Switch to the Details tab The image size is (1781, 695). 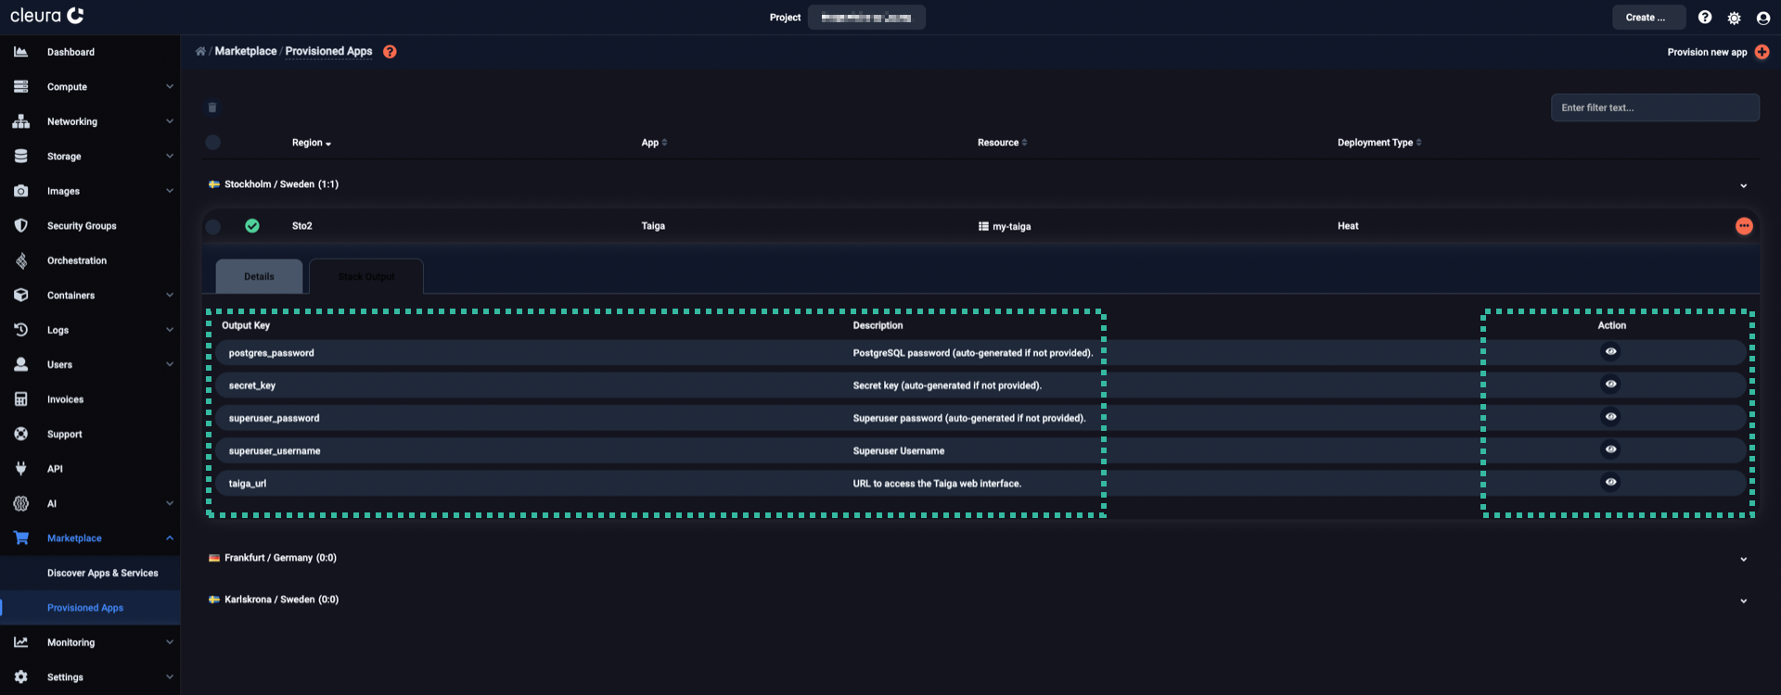click(x=259, y=276)
